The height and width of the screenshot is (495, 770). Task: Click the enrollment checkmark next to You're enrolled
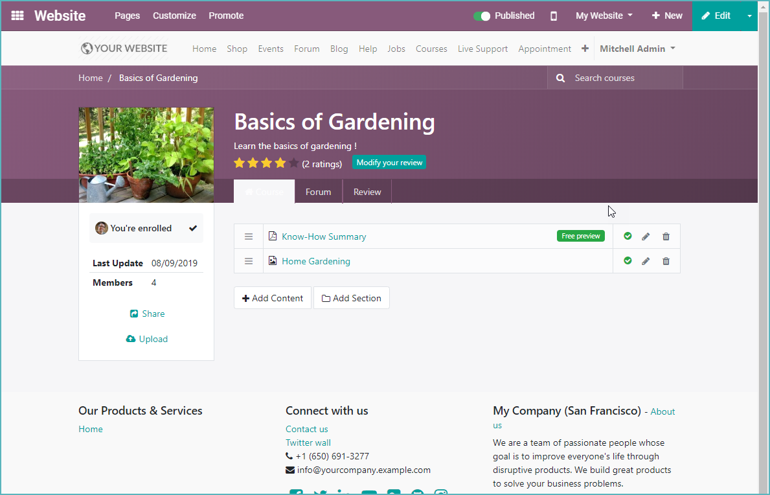coord(192,228)
